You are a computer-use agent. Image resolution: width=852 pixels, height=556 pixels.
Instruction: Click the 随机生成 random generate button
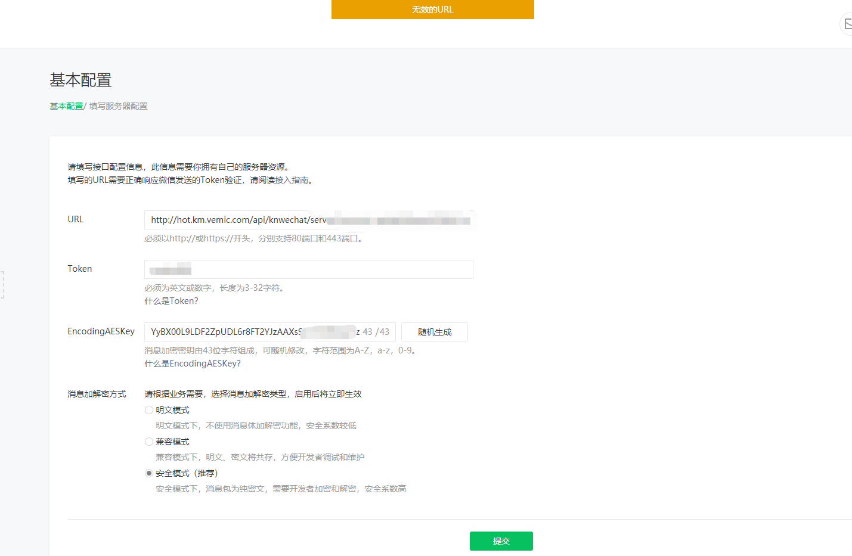coord(435,332)
